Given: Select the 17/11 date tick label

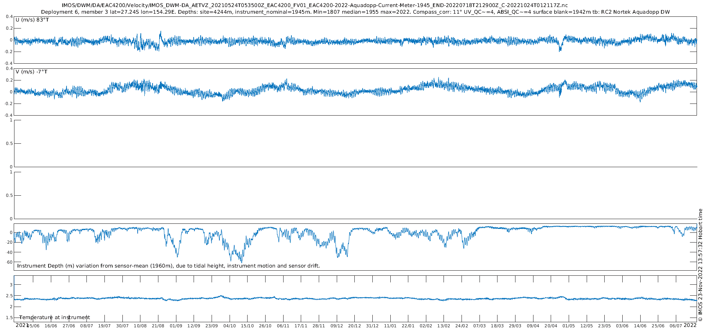Looking at the screenshot, I should point(301,326).
